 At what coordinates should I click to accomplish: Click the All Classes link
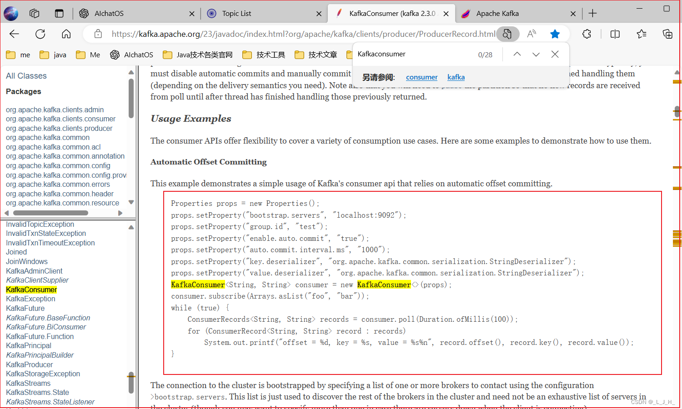click(26, 76)
